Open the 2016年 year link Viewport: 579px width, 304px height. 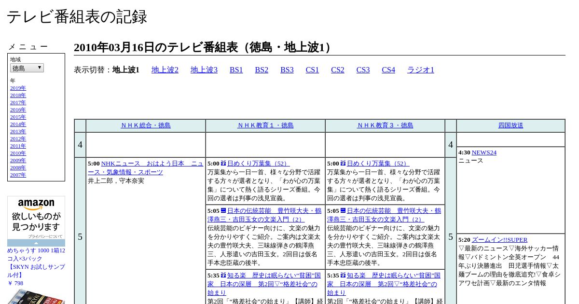(x=18, y=110)
